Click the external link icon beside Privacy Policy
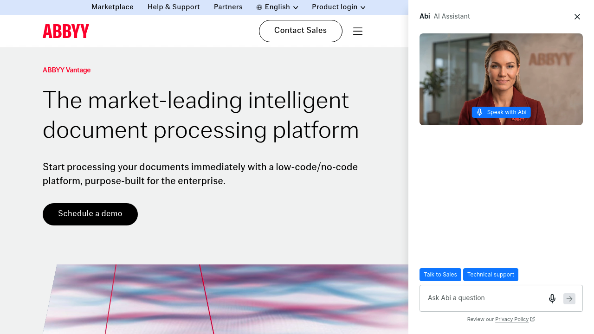This screenshot has height=334, width=594. pos(532,319)
